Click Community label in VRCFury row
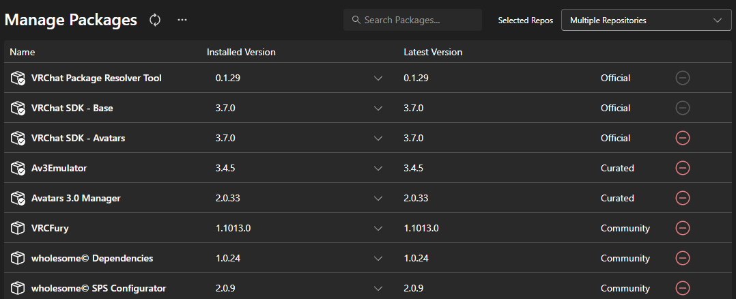Screen dimensions: 736x299 pos(625,228)
